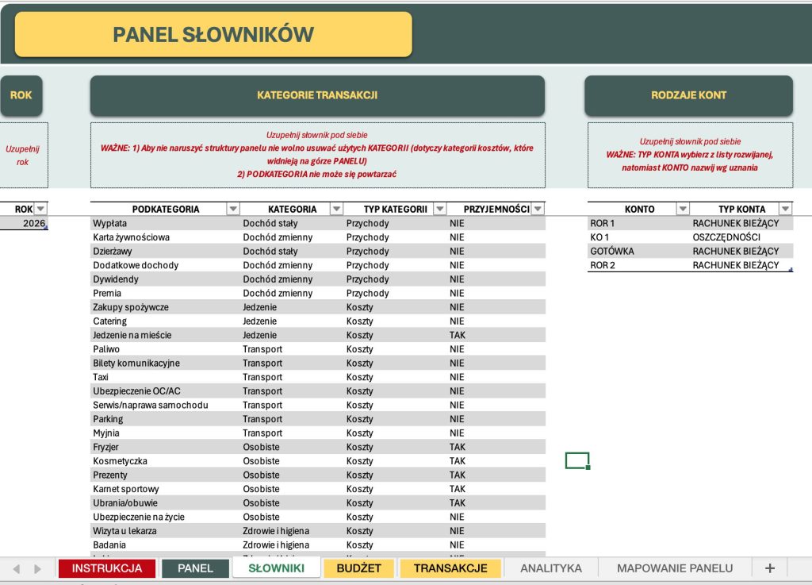The width and height of the screenshot is (812, 585).
Task: Select the year cell 2026
Action: point(24,223)
